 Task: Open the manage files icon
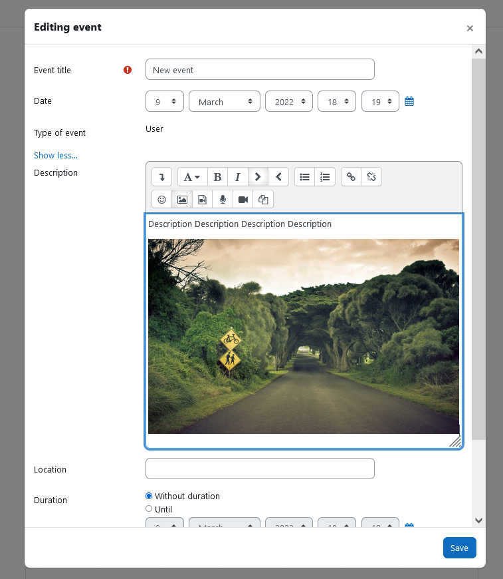tap(263, 200)
